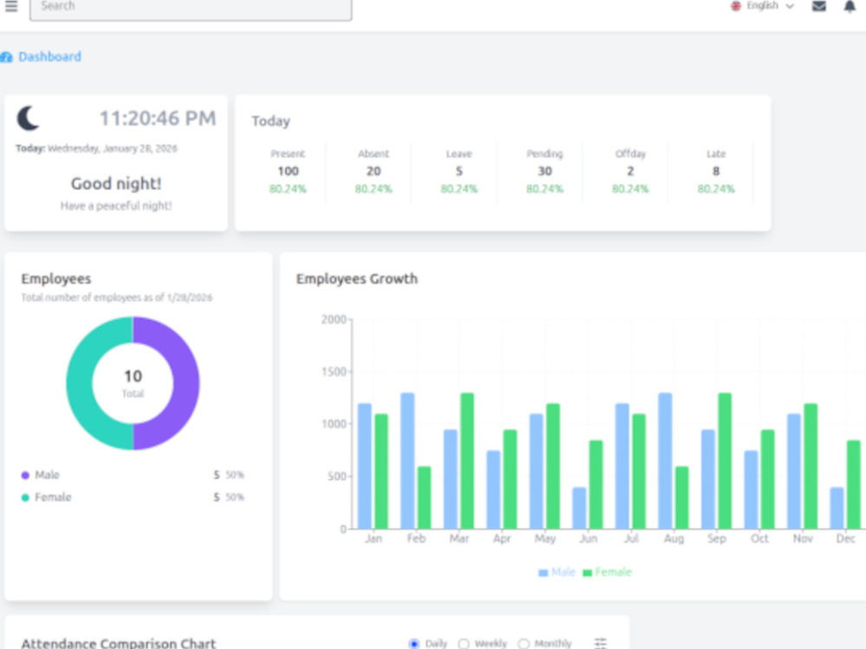866x649 pixels.
Task: Select the Weekly radio button
Action: tap(463, 644)
